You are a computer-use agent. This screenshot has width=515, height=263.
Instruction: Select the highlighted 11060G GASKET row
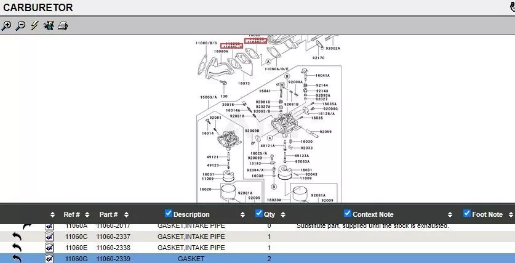coord(191,259)
